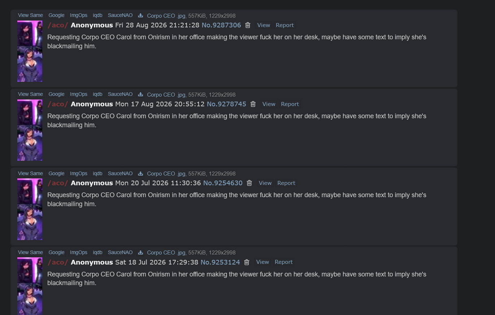
Task: Click trash icon beside post No.9254630
Action: click(x=249, y=183)
